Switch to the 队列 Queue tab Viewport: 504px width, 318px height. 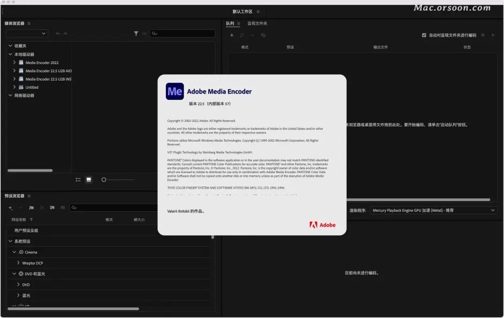pyautogui.click(x=230, y=24)
